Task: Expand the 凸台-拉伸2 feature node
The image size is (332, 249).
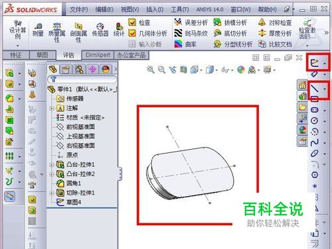Action: 51,174
